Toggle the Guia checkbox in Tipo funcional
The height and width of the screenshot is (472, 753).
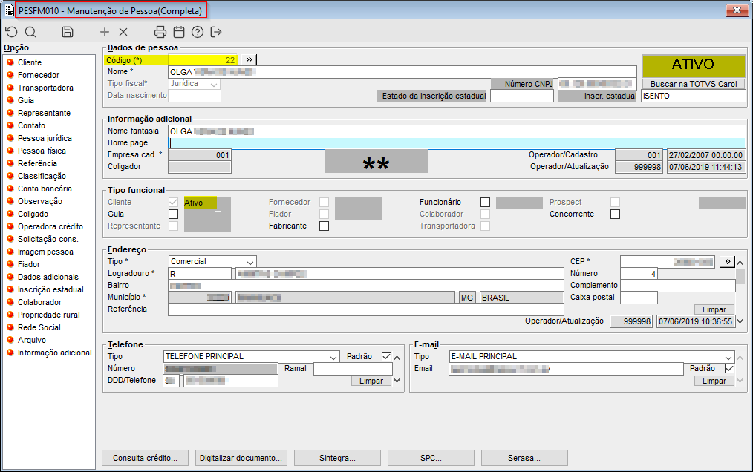173,214
